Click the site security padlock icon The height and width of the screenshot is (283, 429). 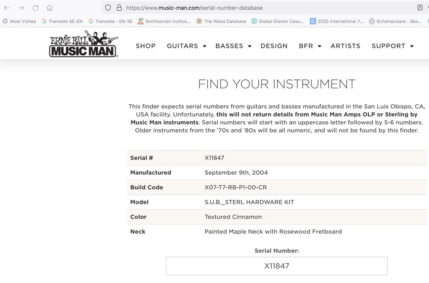(x=119, y=8)
